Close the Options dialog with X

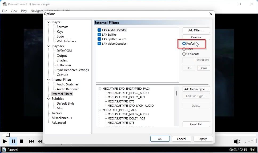point(211,14)
